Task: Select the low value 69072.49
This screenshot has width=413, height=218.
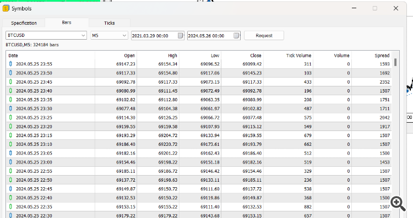Action: pyautogui.click(x=210, y=91)
